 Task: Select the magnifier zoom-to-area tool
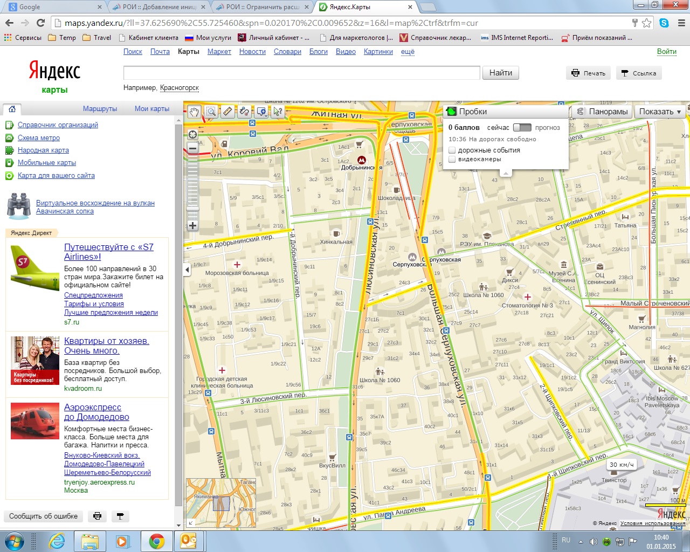click(211, 112)
